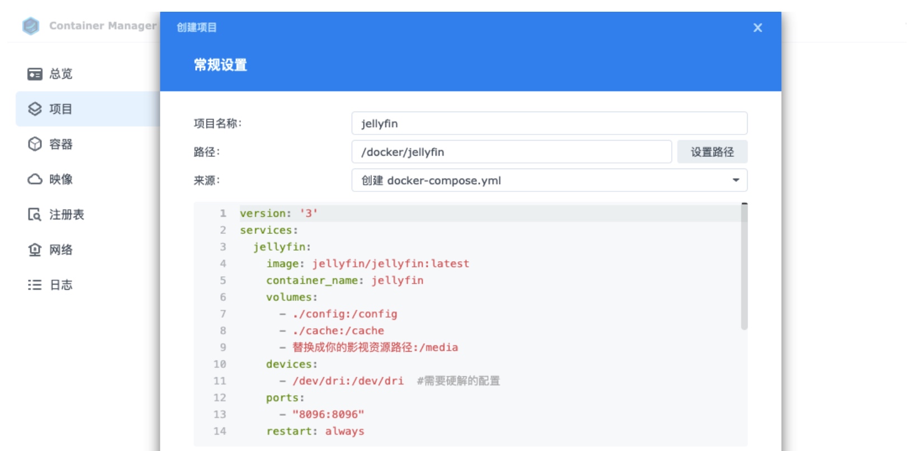Expand the 来源 docker-compose.yml dropdown arrow
916x451 pixels.
point(736,180)
